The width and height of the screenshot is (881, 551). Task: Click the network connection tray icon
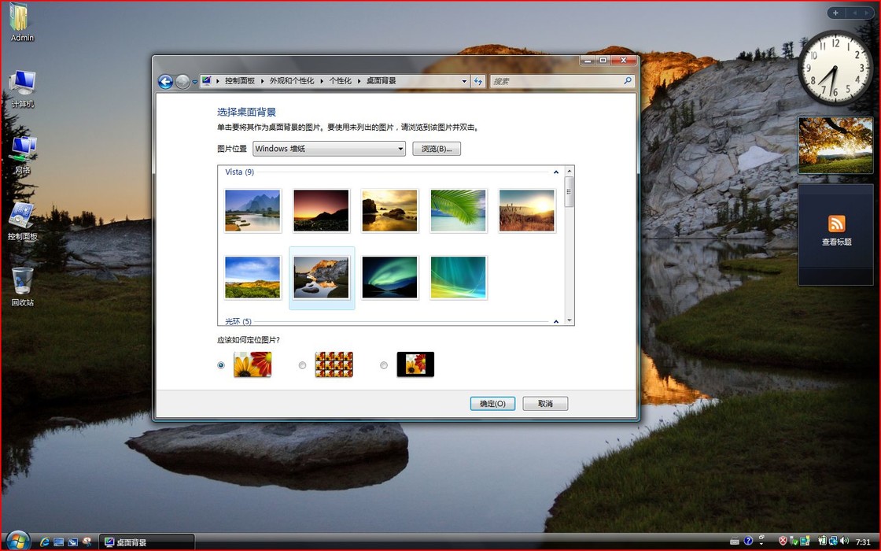[x=833, y=541]
